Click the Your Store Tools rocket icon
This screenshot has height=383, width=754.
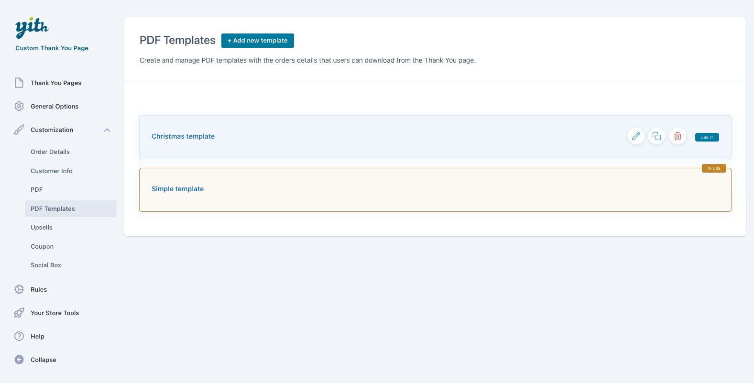coord(19,313)
